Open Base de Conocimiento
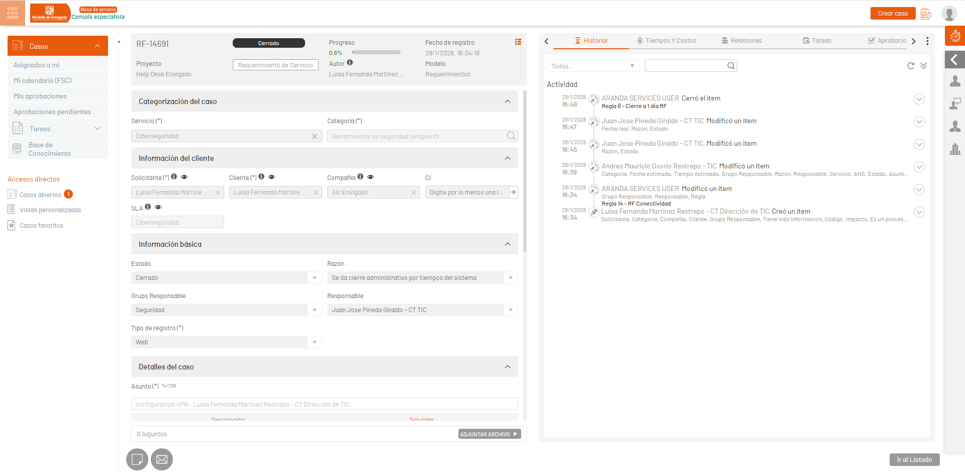Viewport: 965px width, 474px height. [58, 149]
